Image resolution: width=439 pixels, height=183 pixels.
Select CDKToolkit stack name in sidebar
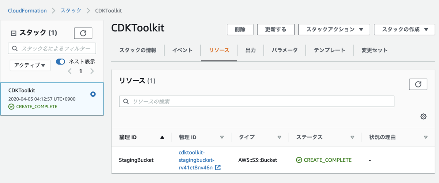[22, 90]
